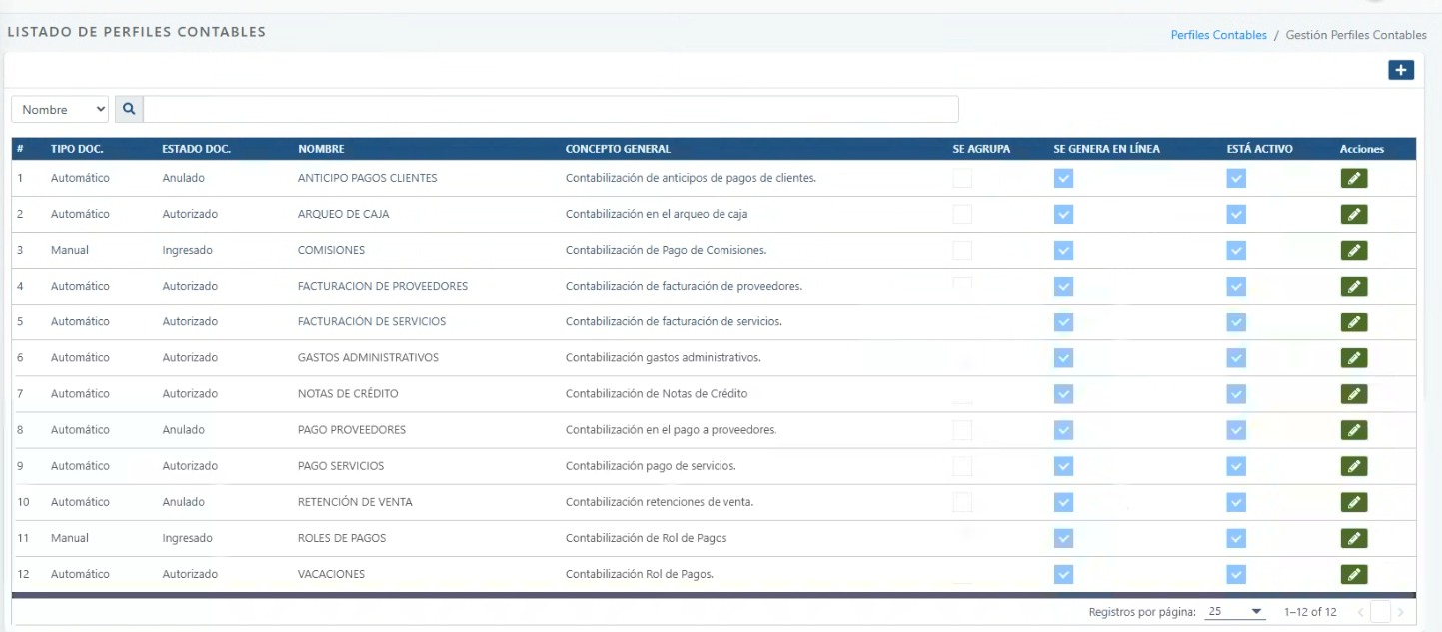Open the Nombre search filter dropdown
This screenshot has width=1442, height=632.
coord(59,109)
